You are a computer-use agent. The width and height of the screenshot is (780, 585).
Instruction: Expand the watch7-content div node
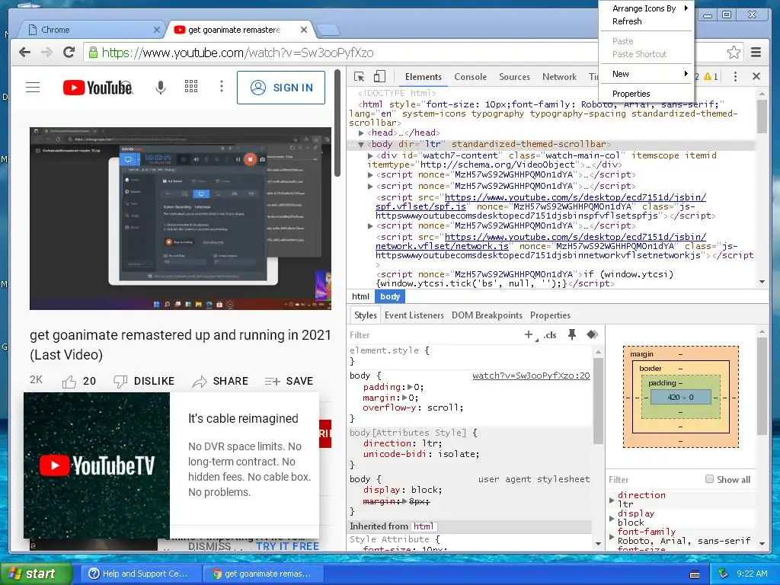pos(370,155)
